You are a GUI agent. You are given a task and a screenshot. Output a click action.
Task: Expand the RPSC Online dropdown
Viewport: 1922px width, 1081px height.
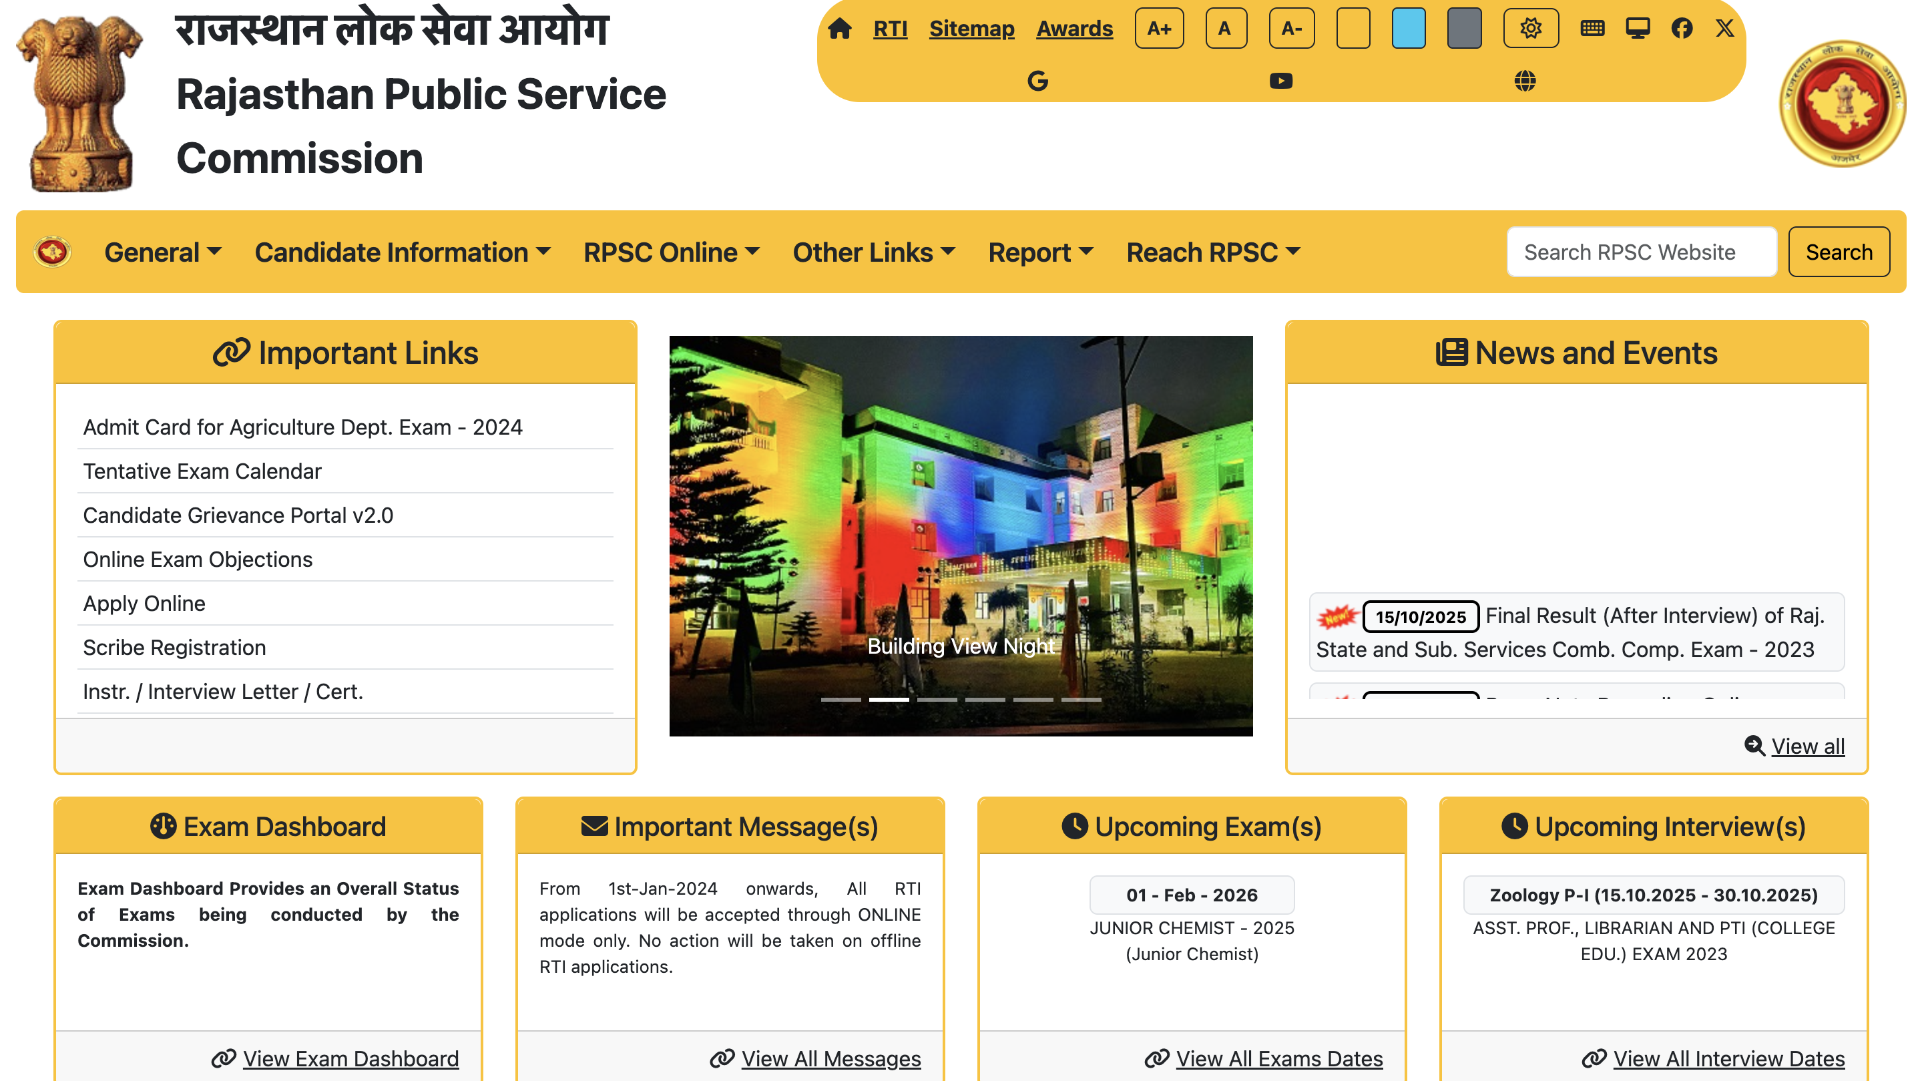point(671,252)
